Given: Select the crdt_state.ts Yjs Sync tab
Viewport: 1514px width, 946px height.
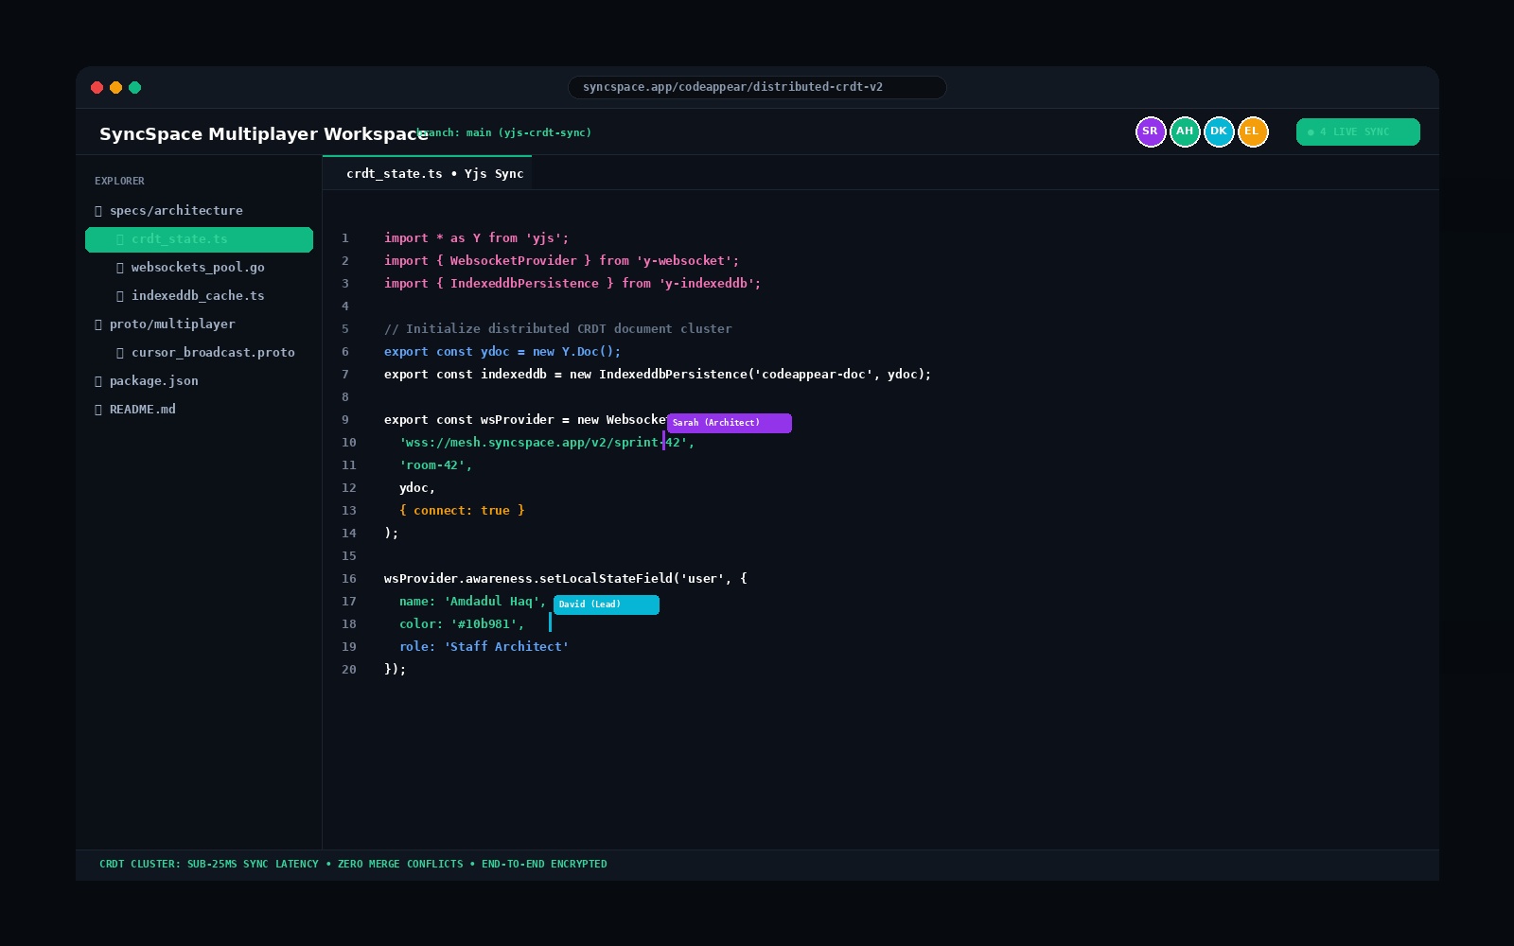Looking at the screenshot, I should (x=427, y=173).
